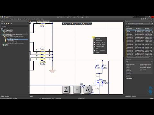Screen dimensions: 154x115
Task: Select the harness line icon in Active Bar
Action: coord(79,24)
